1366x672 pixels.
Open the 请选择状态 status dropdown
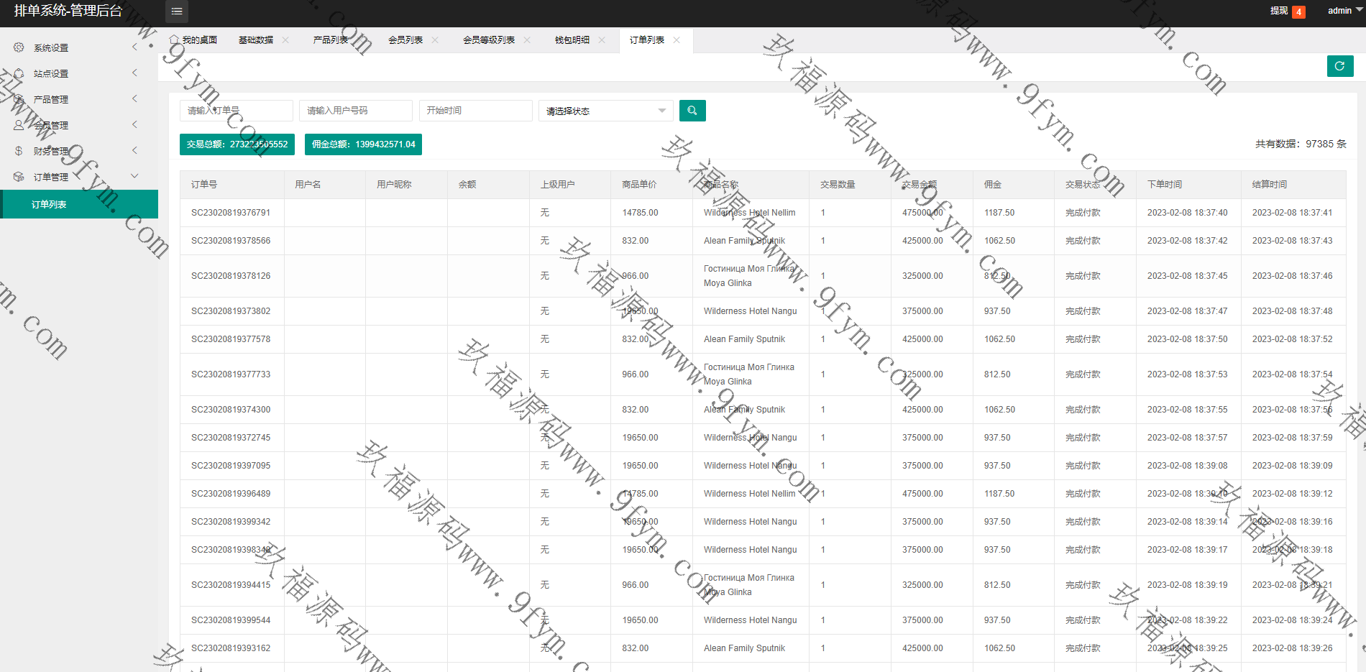click(x=605, y=111)
